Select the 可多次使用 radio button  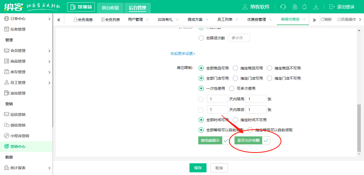231,88
